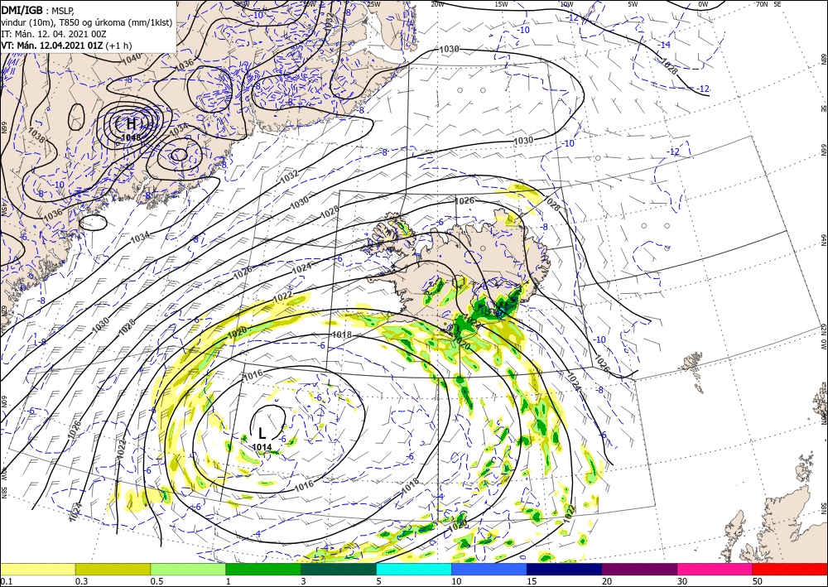Click the legend value 50
The image size is (828, 587).
coord(757,581)
